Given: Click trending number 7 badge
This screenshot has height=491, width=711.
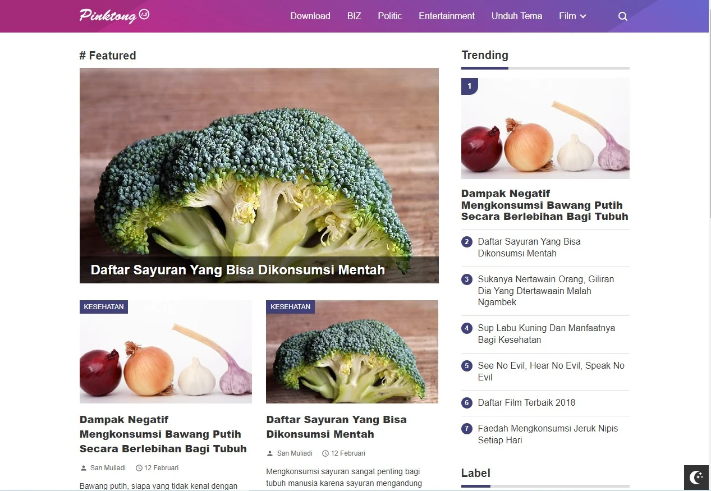Looking at the screenshot, I should 467,429.
